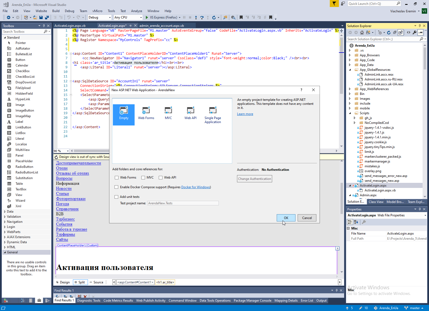The width and height of the screenshot is (429, 311).
Task: Select the Web API template
Action: click(190, 113)
